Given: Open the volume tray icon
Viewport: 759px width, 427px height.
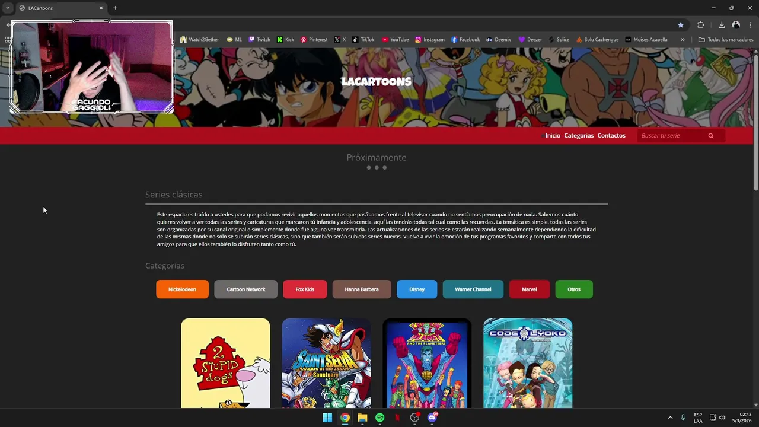Looking at the screenshot, I should [722, 418].
